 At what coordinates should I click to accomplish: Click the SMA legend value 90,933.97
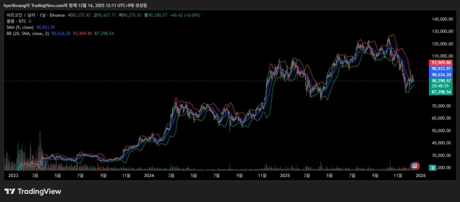coord(46,27)
